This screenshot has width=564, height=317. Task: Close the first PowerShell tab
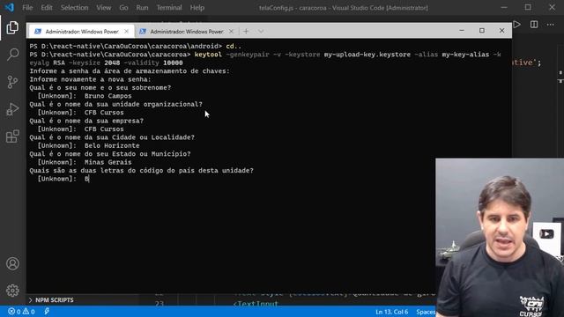[126, 32]
